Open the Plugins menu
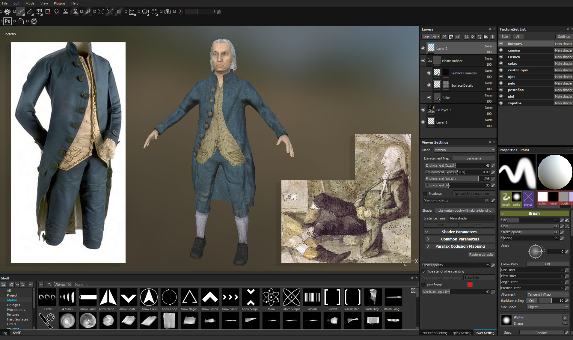 59,3
